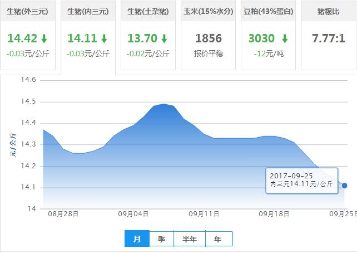Click the 1856 corn price value
Image resolution: width=357 pixels, height=253 pixels.
tap(209, 39)
